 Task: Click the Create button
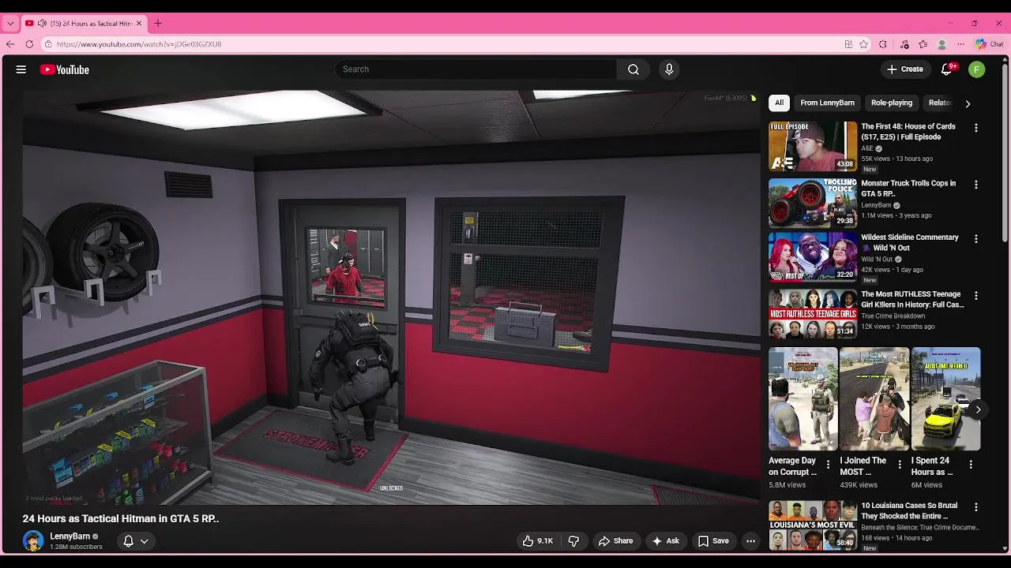(x=905, y=69)
